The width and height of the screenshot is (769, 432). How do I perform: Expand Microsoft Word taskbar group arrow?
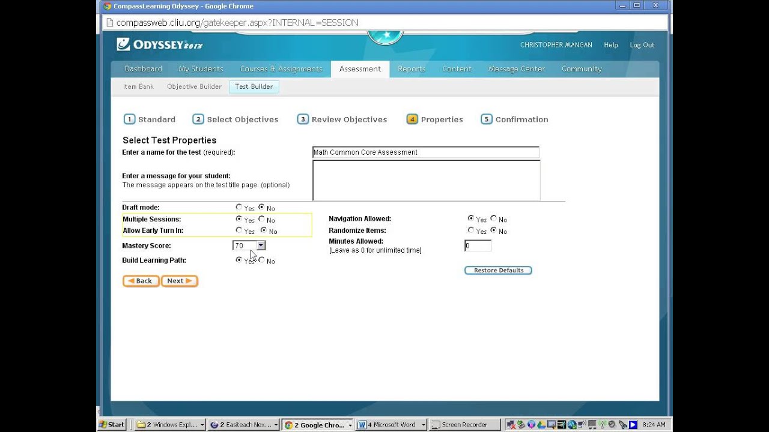coord(424,425)
